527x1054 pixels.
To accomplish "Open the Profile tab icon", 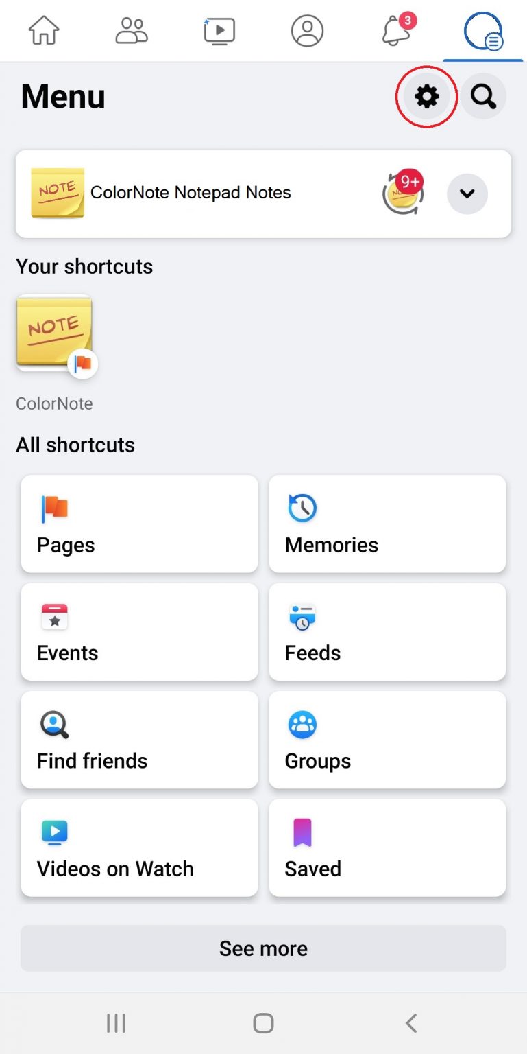I will [x=307, y=31].
